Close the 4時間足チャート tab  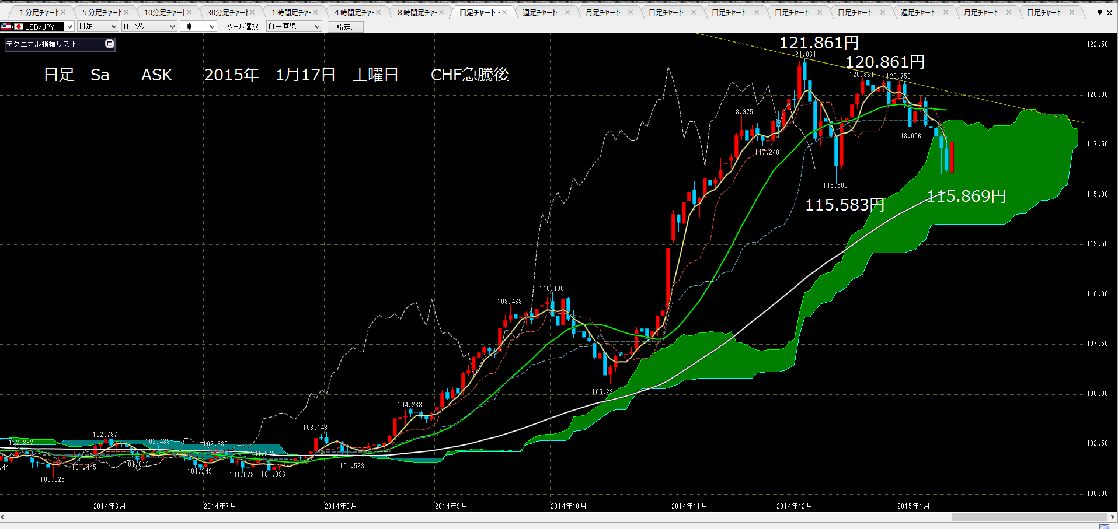[x=378, y=12]
